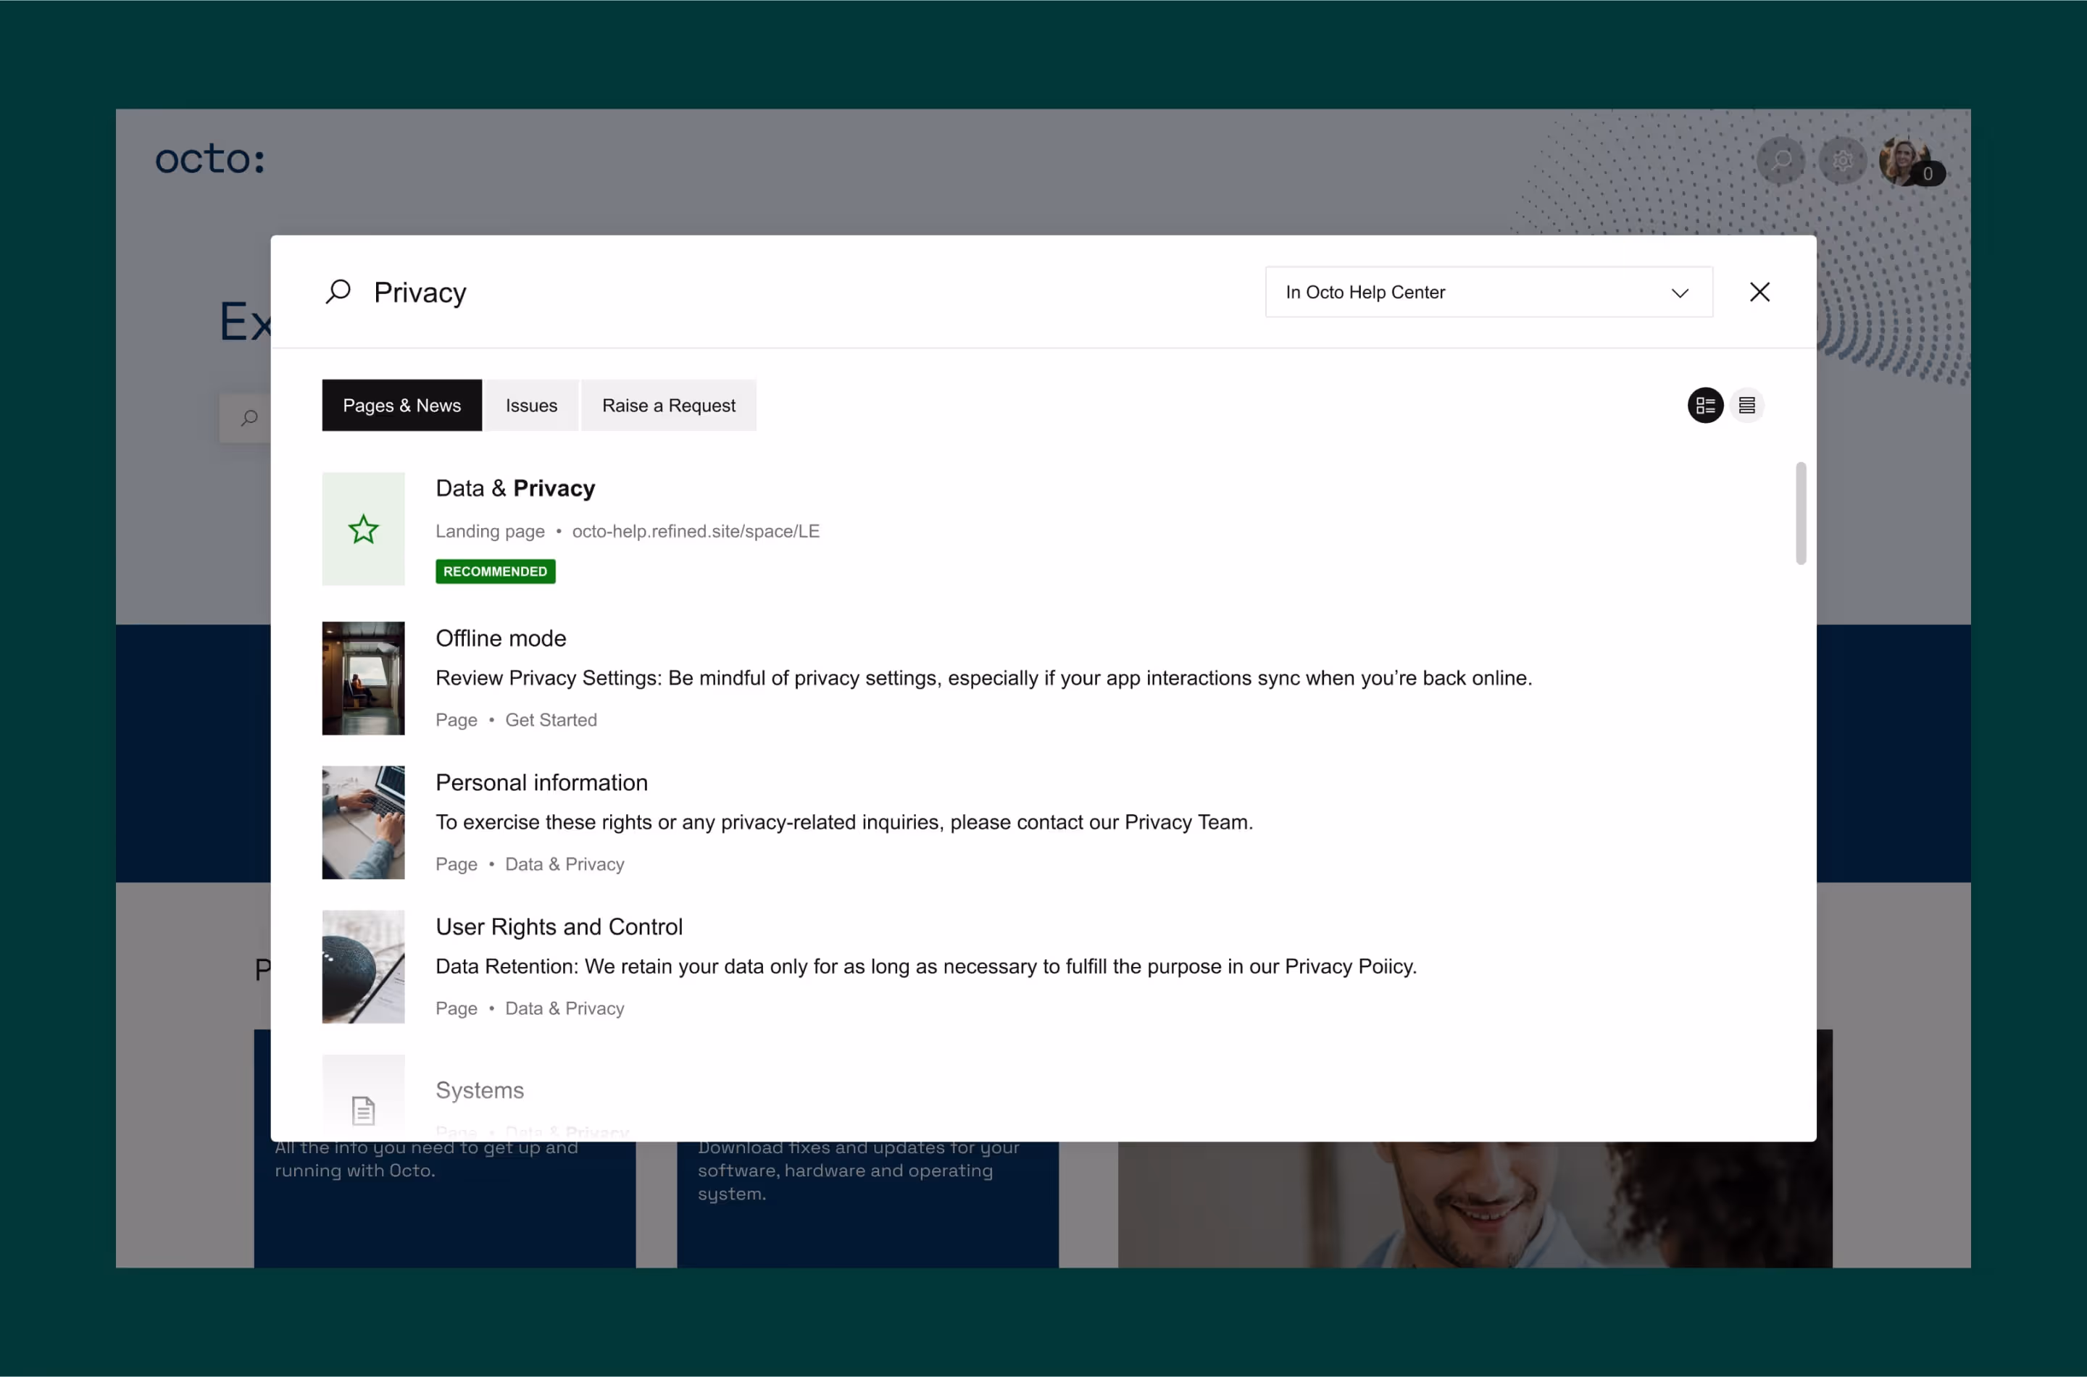Click the privacy-related inquiries excerpt text
The width and height of the screenshot is (2087, 1377).
844,822
